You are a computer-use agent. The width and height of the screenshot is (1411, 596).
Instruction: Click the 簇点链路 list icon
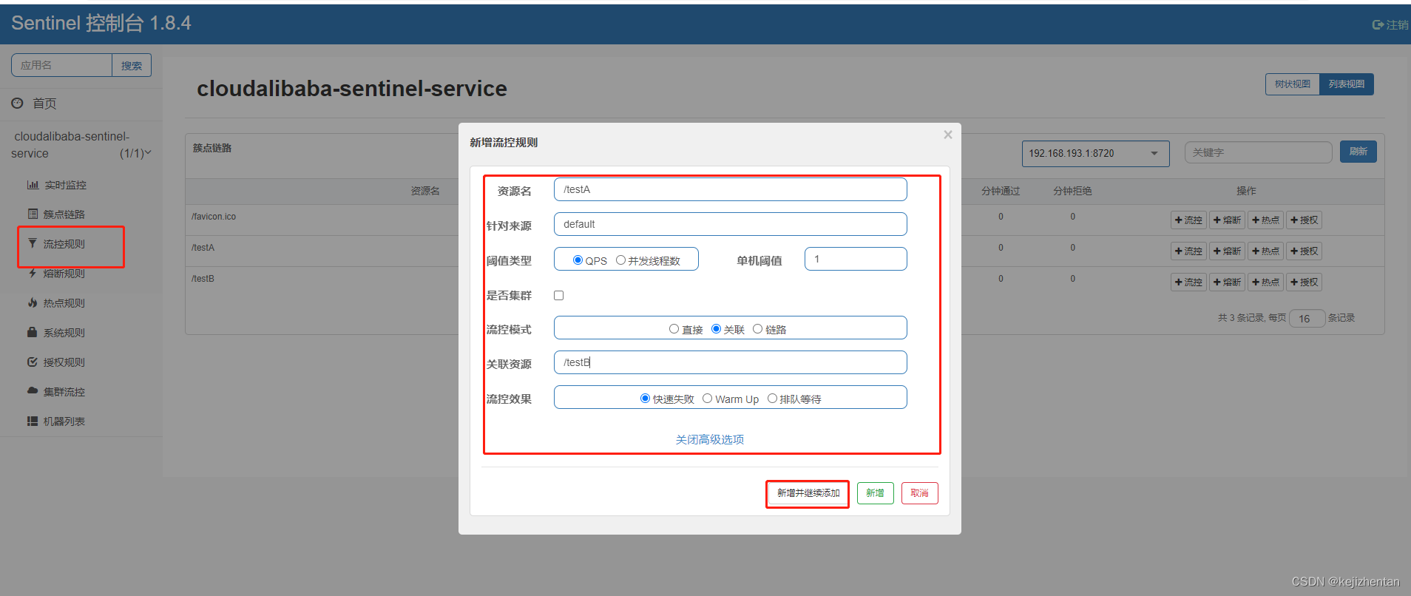[x=33, y=214]
